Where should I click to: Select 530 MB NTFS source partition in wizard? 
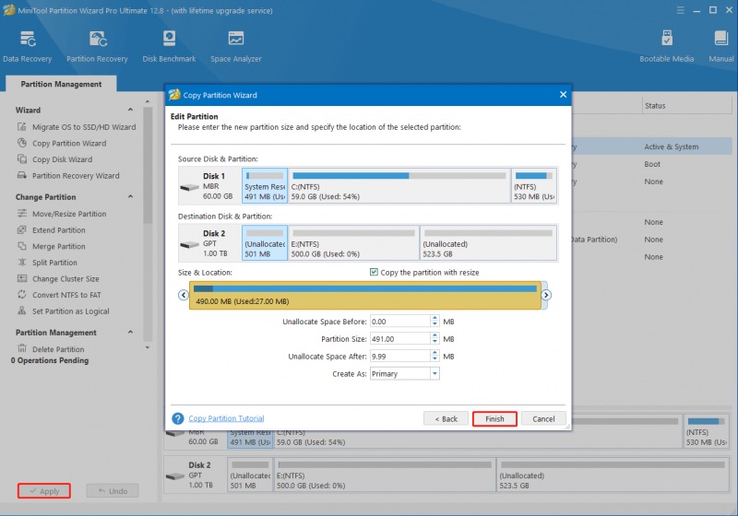534,185
